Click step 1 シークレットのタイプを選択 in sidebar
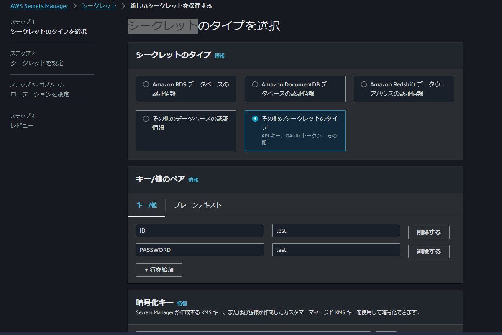502x335 pixels. pos(49,32)
